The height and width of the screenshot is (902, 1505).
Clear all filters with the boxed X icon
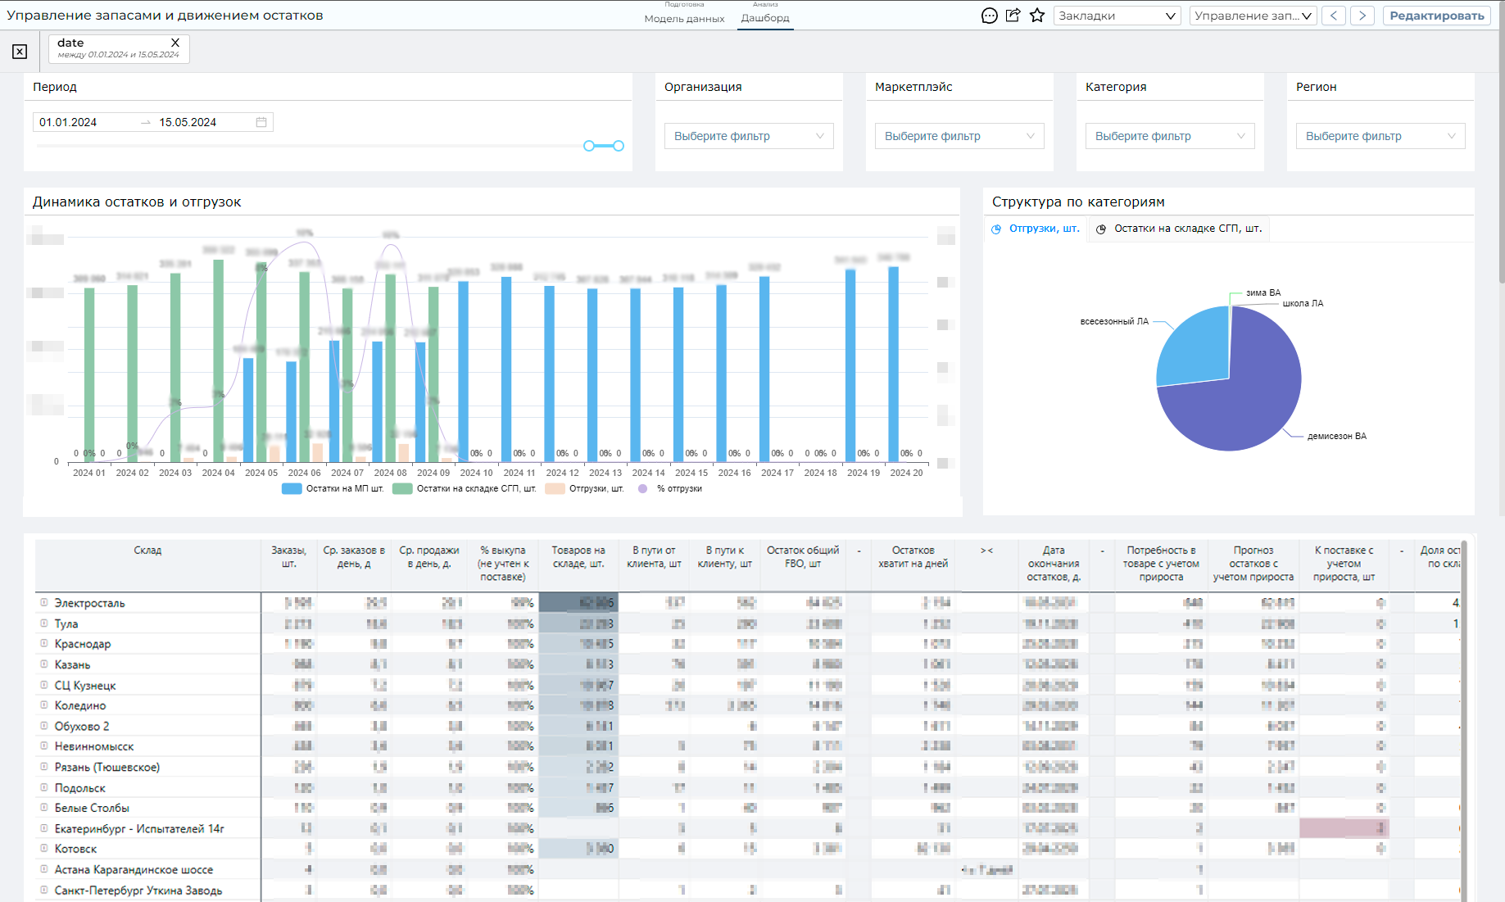20,52
